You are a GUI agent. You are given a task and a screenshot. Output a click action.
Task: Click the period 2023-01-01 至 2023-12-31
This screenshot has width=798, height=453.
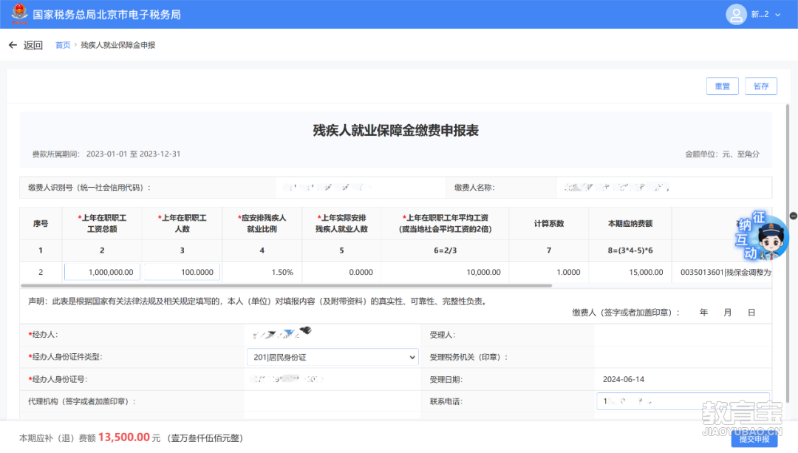coord(133,154)
